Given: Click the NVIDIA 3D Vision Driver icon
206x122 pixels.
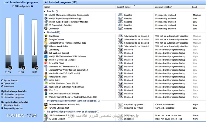Looking at the screenshot, I should click(x=46, y=83).
